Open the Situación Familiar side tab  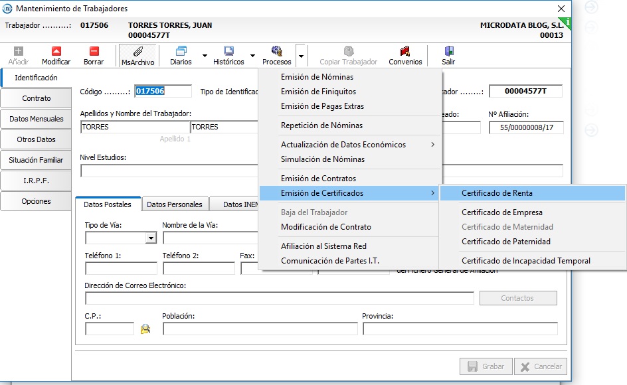[36, 160]
